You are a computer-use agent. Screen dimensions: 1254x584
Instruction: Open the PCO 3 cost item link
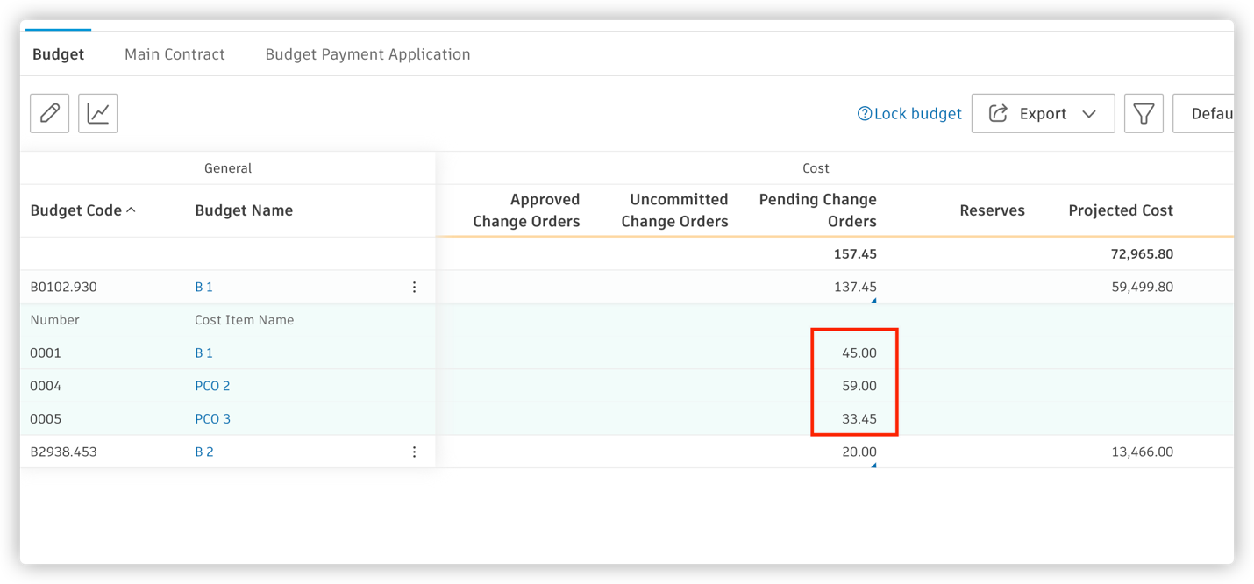coord(212,419)
